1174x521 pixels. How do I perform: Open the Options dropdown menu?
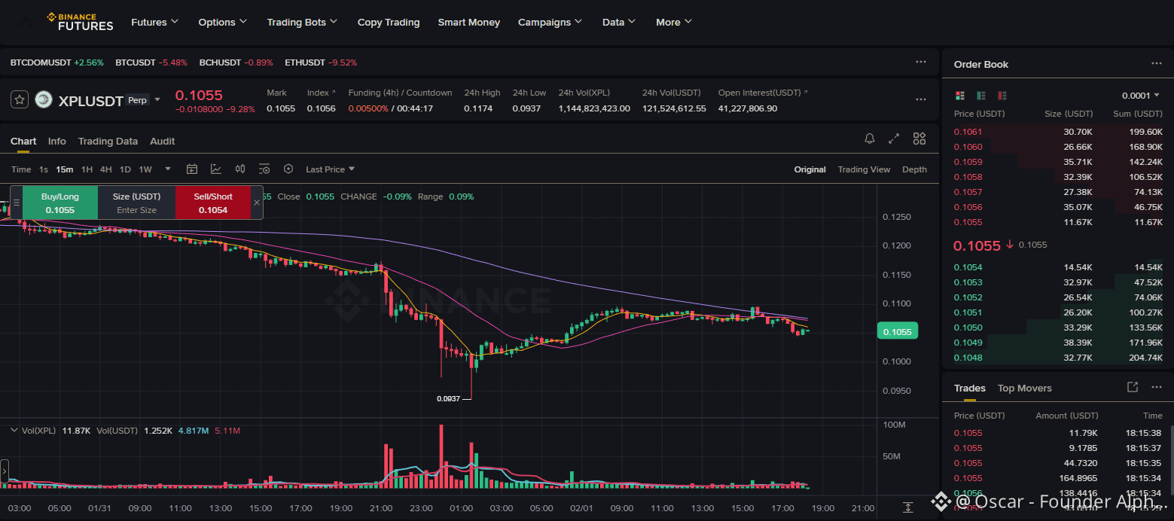click(x=223, y=22)
